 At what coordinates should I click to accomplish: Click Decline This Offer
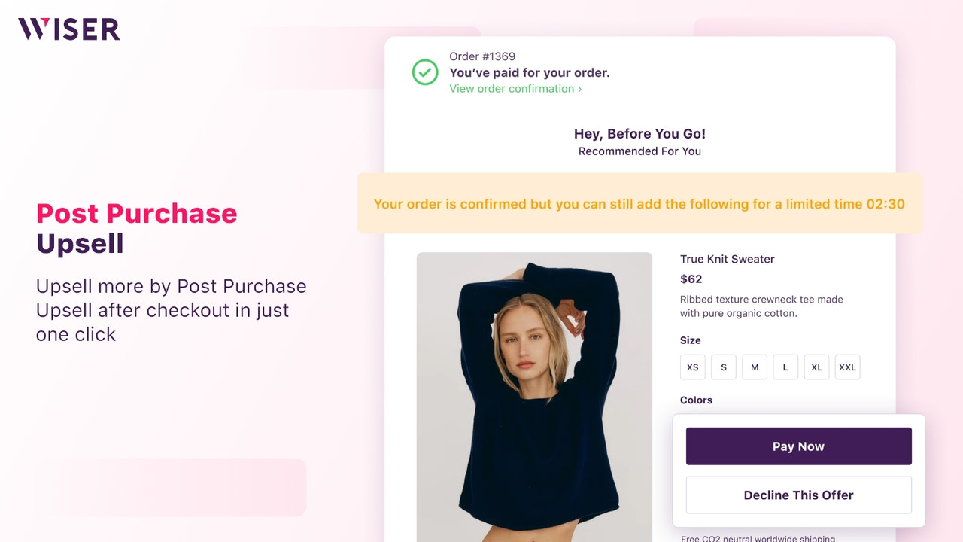pos(798,495)
